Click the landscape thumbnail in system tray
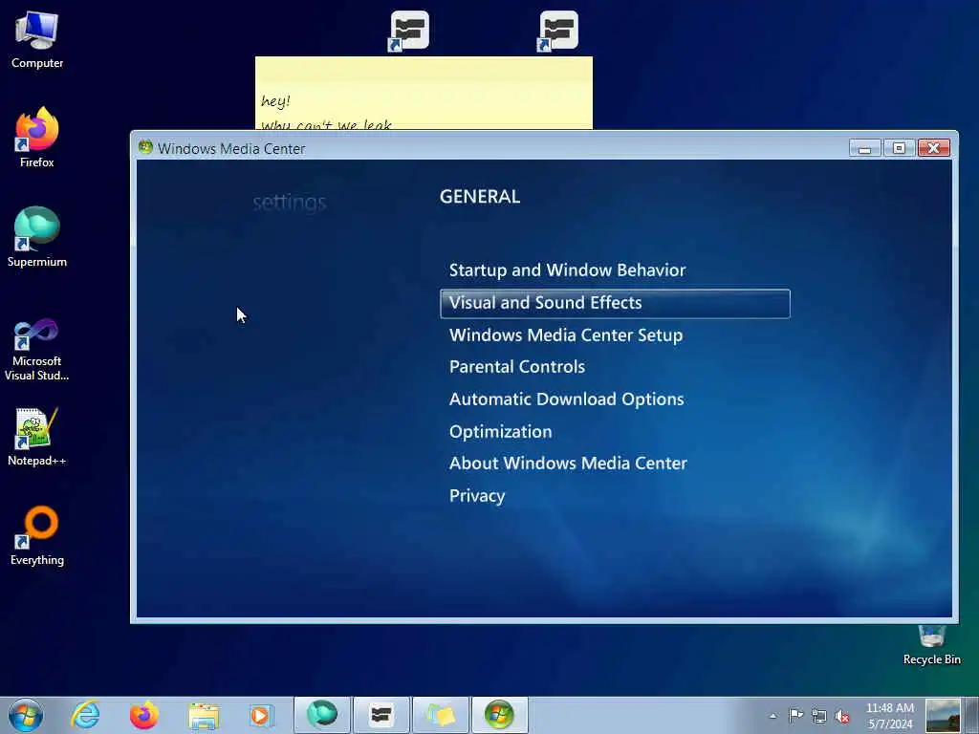979x734 pixels. 943,716
